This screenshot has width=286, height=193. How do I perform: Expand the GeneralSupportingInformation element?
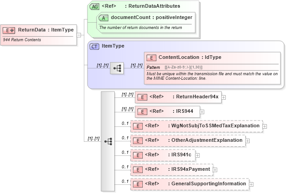[251, 184]
